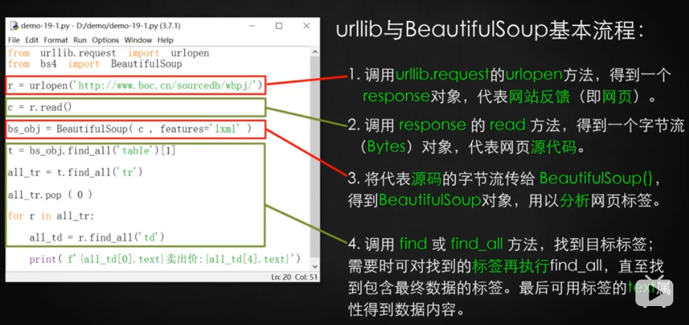Screen dimensions: 689x325
Task: Click the IDLE file icon in title bar
Action: click(14, 26)
